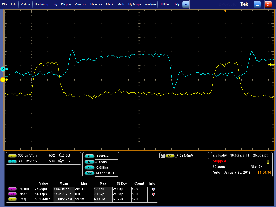The image size is (276, 207).
Task: Click the Δt cursor delta value field
Action: [106, 168]
